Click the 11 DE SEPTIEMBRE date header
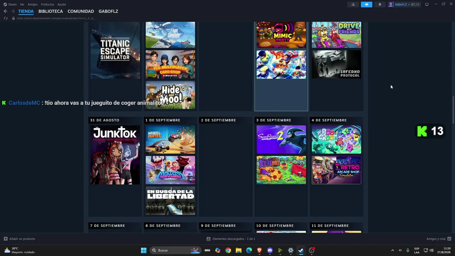The height and width of the screenshot is (256, 455). point(330,226)
